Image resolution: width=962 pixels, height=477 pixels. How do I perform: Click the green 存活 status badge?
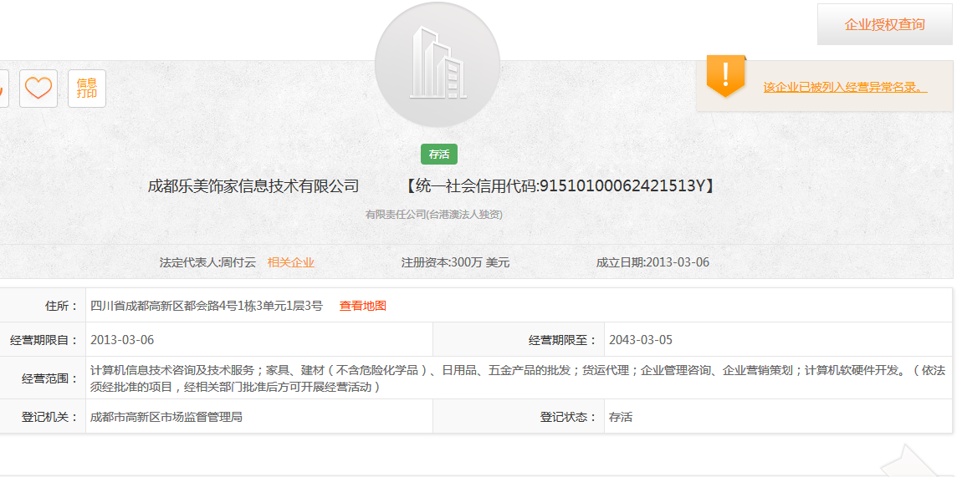[439, 155]
